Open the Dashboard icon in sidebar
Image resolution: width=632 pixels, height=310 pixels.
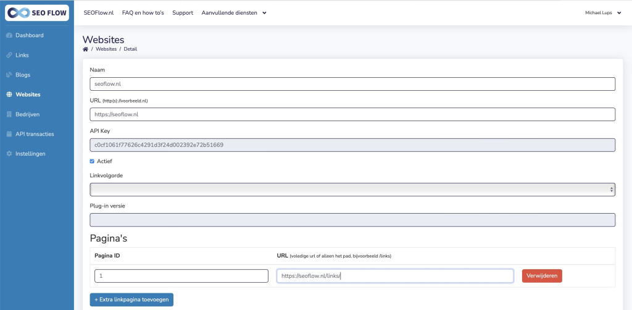[x=9, y=35]
